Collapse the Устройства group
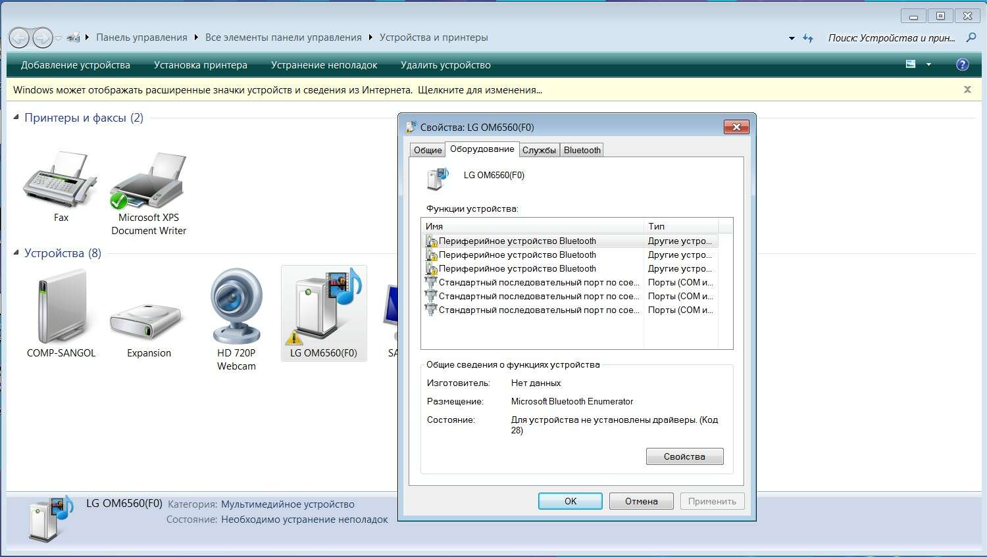 click(x=16, y=253)
